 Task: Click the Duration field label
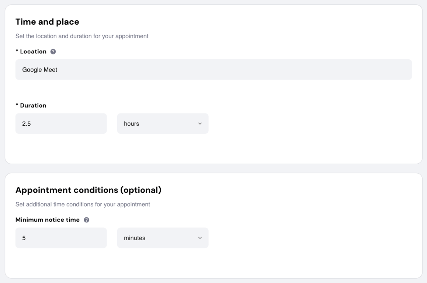point(31,105)
